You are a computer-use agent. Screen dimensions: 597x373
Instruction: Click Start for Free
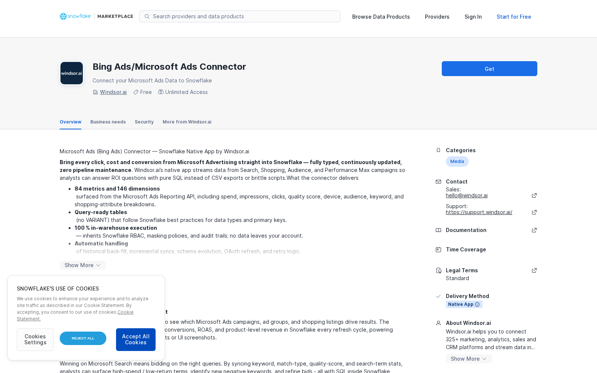514,17
